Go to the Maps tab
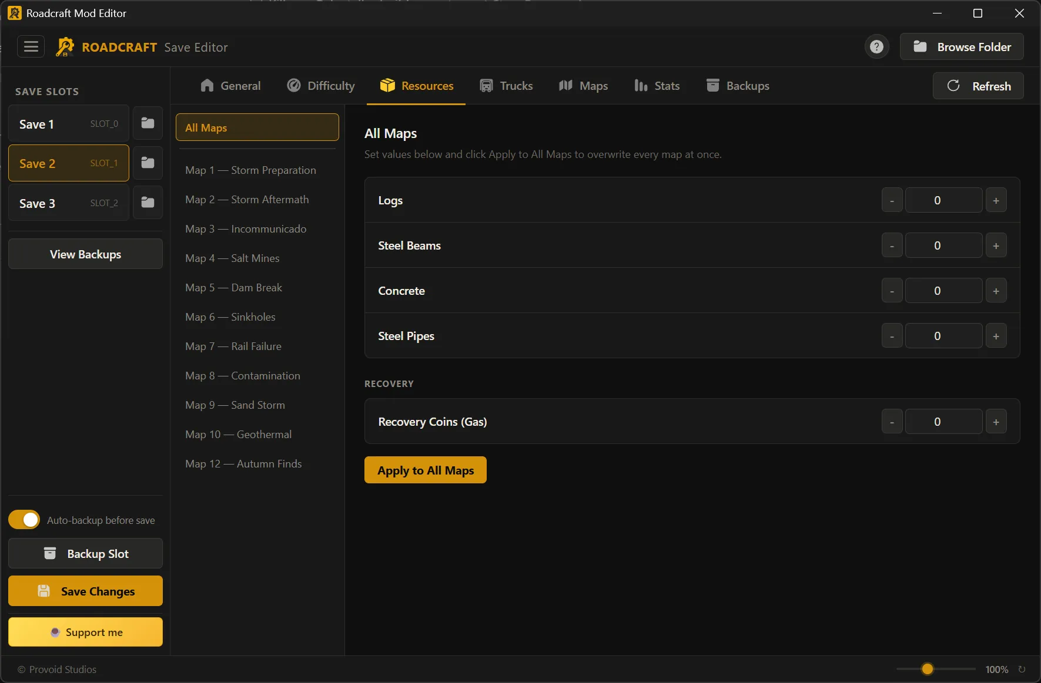The height and width of the screenshot is (683, 1041). (583, 86)
